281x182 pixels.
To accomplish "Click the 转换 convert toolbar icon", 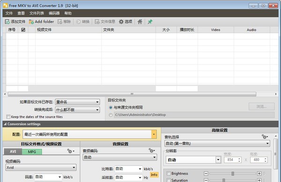I will click(x=78, y=22).
